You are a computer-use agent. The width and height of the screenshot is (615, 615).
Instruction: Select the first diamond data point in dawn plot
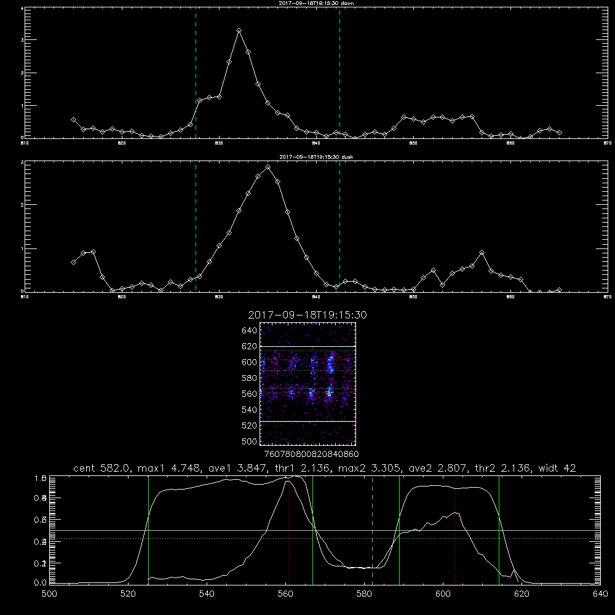73,120
